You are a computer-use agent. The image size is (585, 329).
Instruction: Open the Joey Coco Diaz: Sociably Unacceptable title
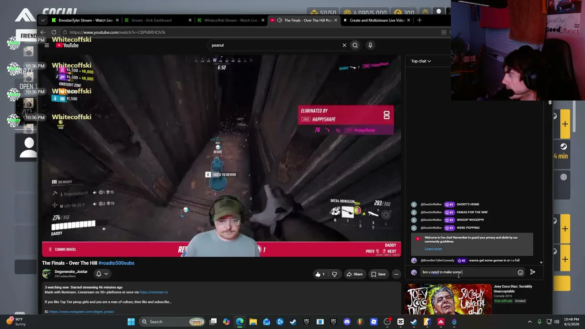[513, 289]
